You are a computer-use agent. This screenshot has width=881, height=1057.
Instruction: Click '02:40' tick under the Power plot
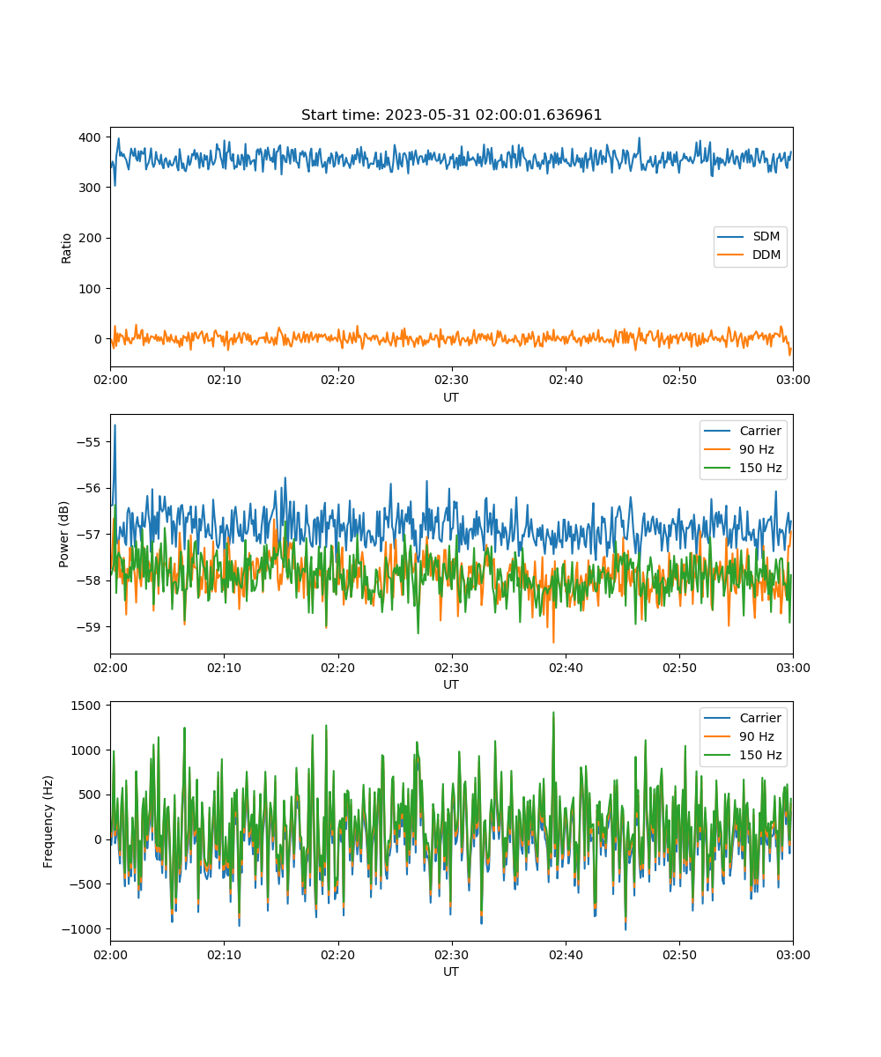565,667
